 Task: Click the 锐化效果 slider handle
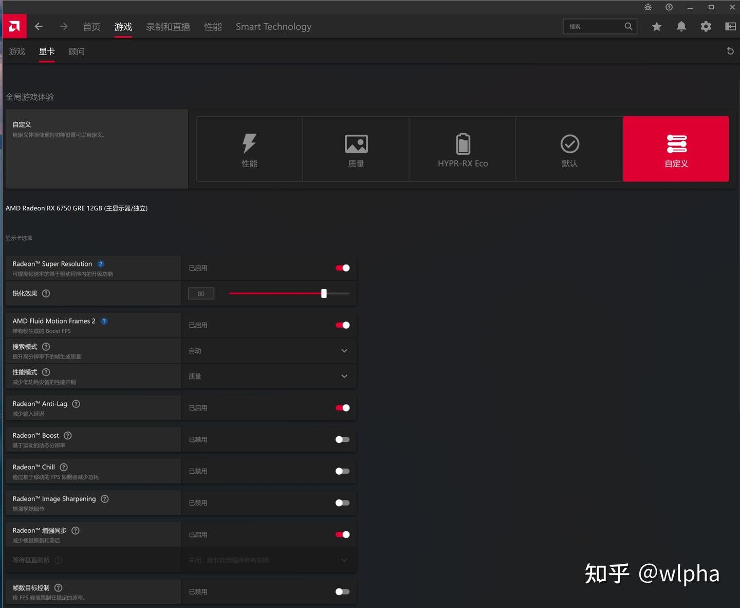[x=324, y=294]
